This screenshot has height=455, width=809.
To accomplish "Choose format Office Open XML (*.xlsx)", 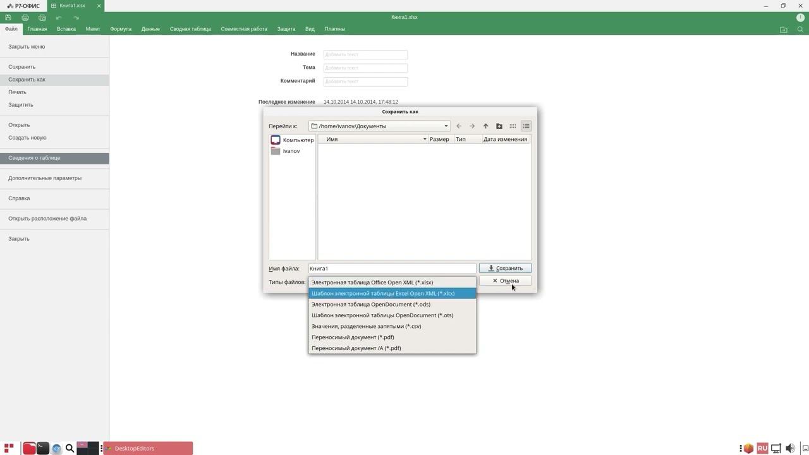I will [392, 282].
